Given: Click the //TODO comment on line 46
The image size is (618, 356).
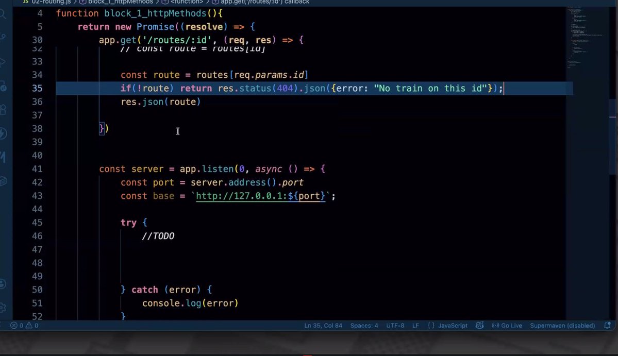Looking at the screenshot, I should coord(158,236).
